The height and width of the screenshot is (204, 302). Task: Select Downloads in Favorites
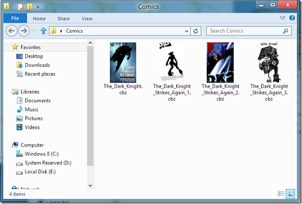(x=37, y=65)
